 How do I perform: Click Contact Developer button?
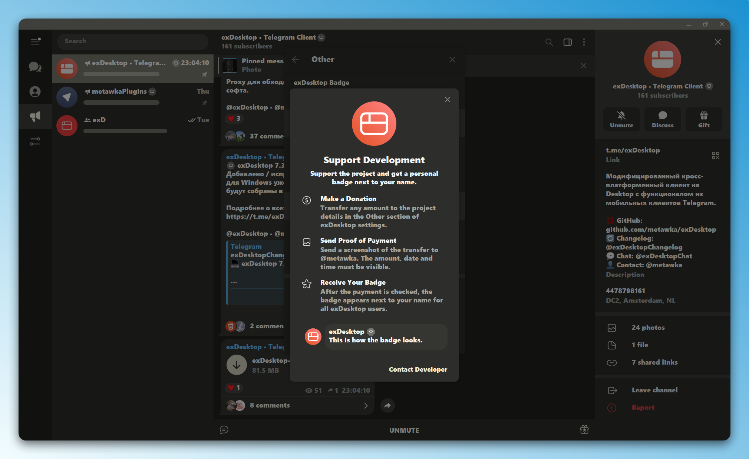[x=418, y=369]
